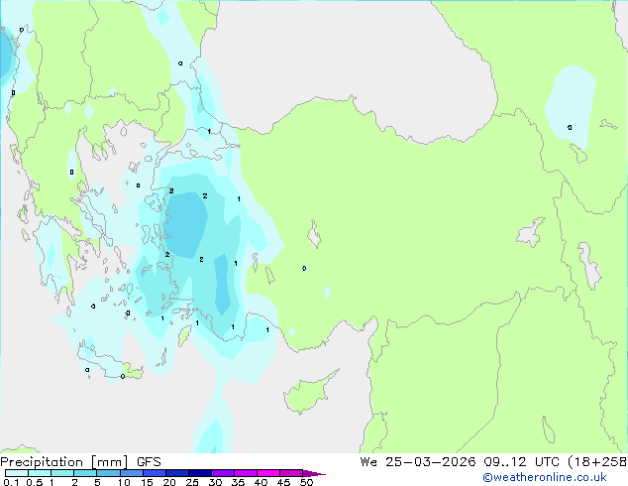The width and height of the screenshot is (628, 486).
Task: Pick the magenta swatch between 40 and 45
Action: 268,473
